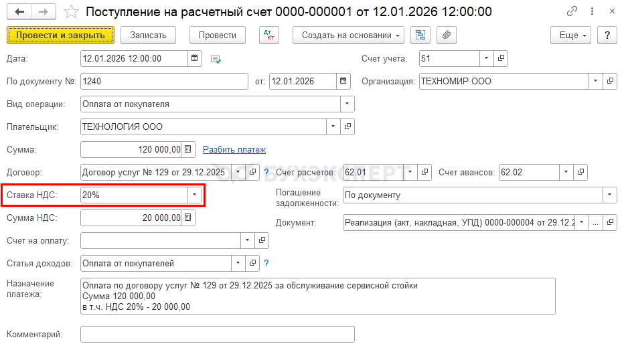The height and width of the screenshot is (348, 622).
Task: Open the linked Реализация document form
Action: pos(610,222)
